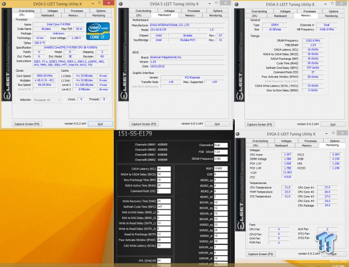Switch to CPU tab in Monitoring window
This screenshot has height=267, width=349.
click(256, 145)
